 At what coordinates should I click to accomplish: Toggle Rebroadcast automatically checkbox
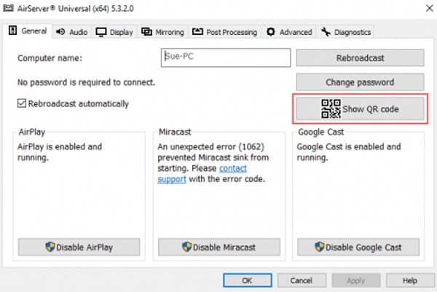pyautogui.click(x=22, y=103)
